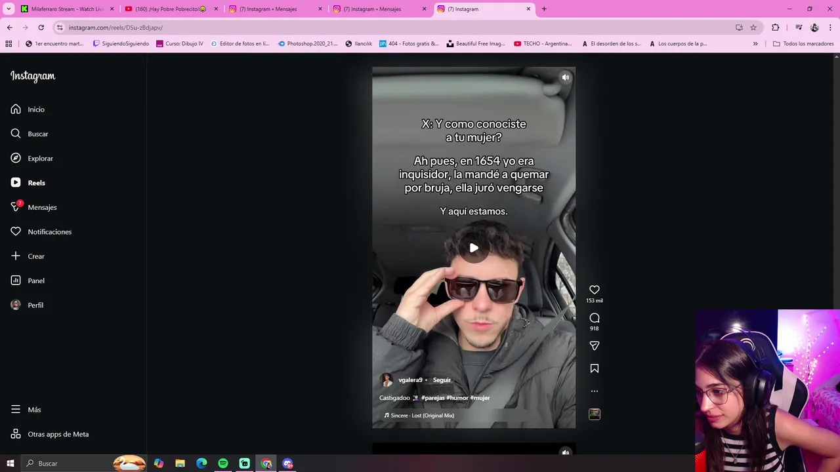The image size is (840, 472).
Task: Click the taskbar Buscar search box
Action: coord(83,463)
